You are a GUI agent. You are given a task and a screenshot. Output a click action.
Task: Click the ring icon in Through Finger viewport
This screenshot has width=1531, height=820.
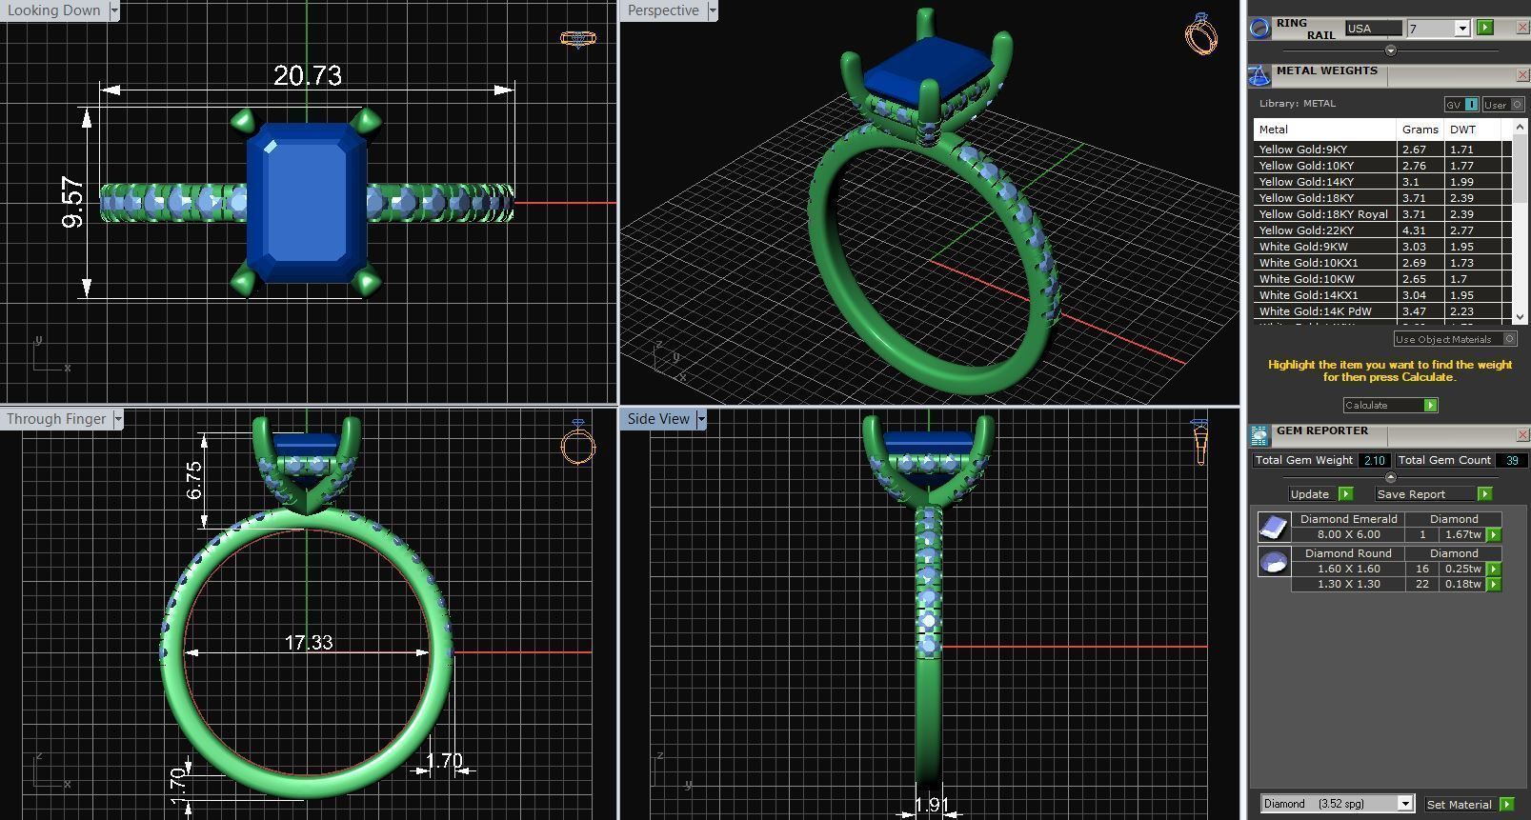(578, 441)
